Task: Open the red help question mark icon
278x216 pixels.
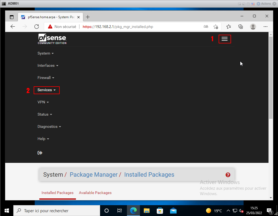Action: coord(228,175)
